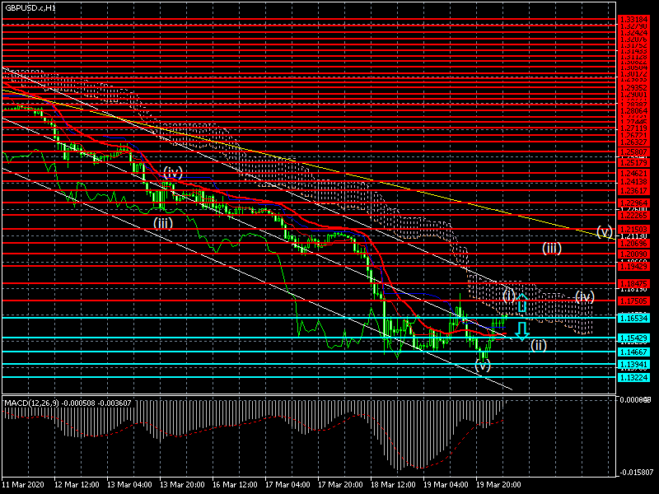Select the (iii) wave label under 13 Mar candles
Viewport: 659px width, 494px height.
coord(163,222)
